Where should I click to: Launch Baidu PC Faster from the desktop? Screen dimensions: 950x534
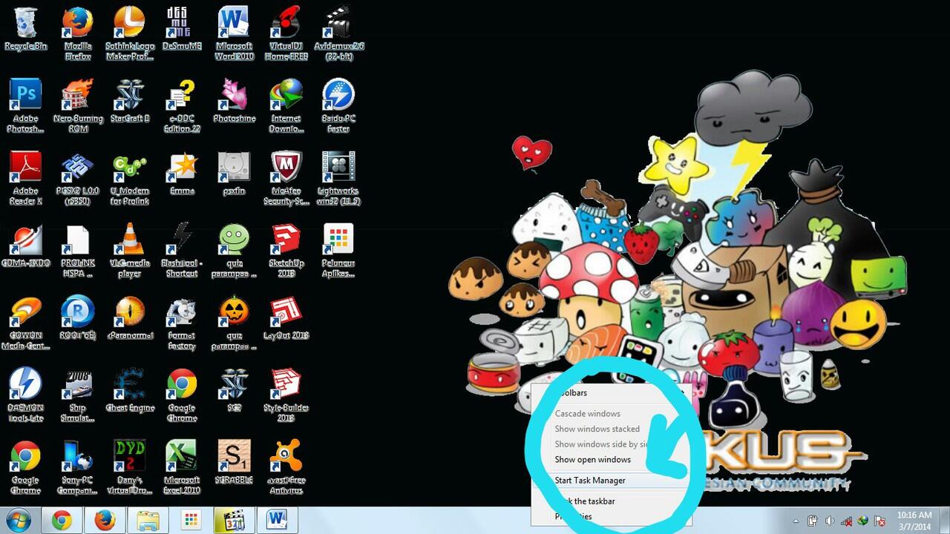click(338, 106)
